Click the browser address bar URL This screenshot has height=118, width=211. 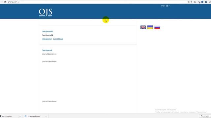15,2
